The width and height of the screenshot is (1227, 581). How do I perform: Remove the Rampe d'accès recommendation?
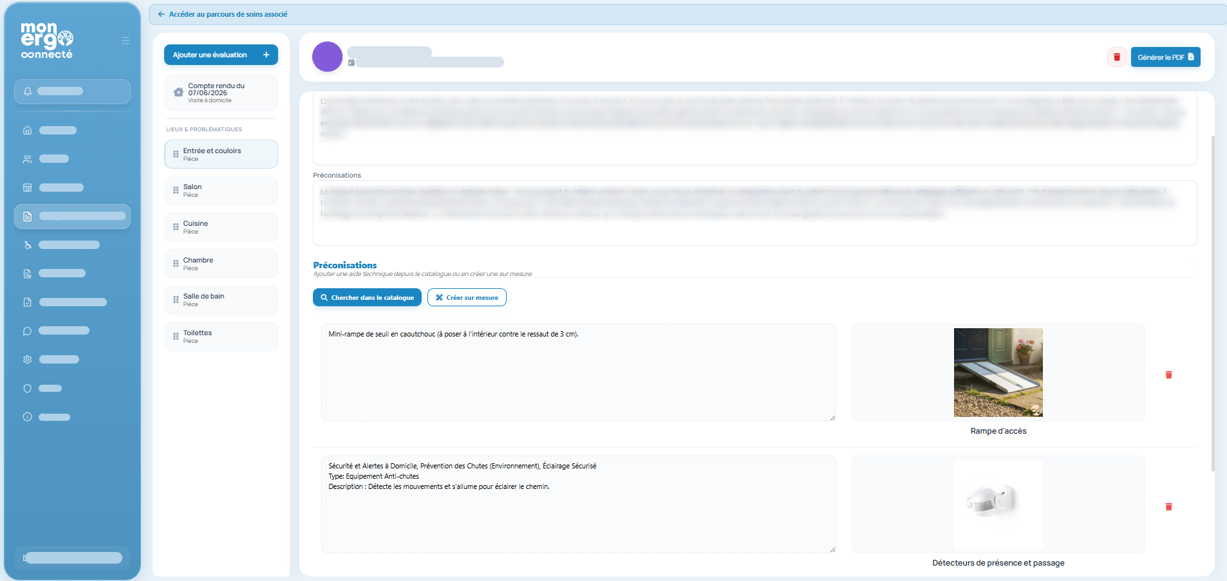(1169, 374)
